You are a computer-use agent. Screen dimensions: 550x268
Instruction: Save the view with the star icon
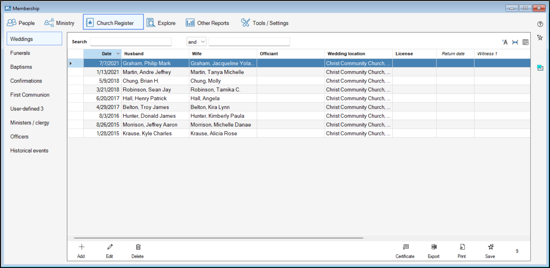pos(491,247)
